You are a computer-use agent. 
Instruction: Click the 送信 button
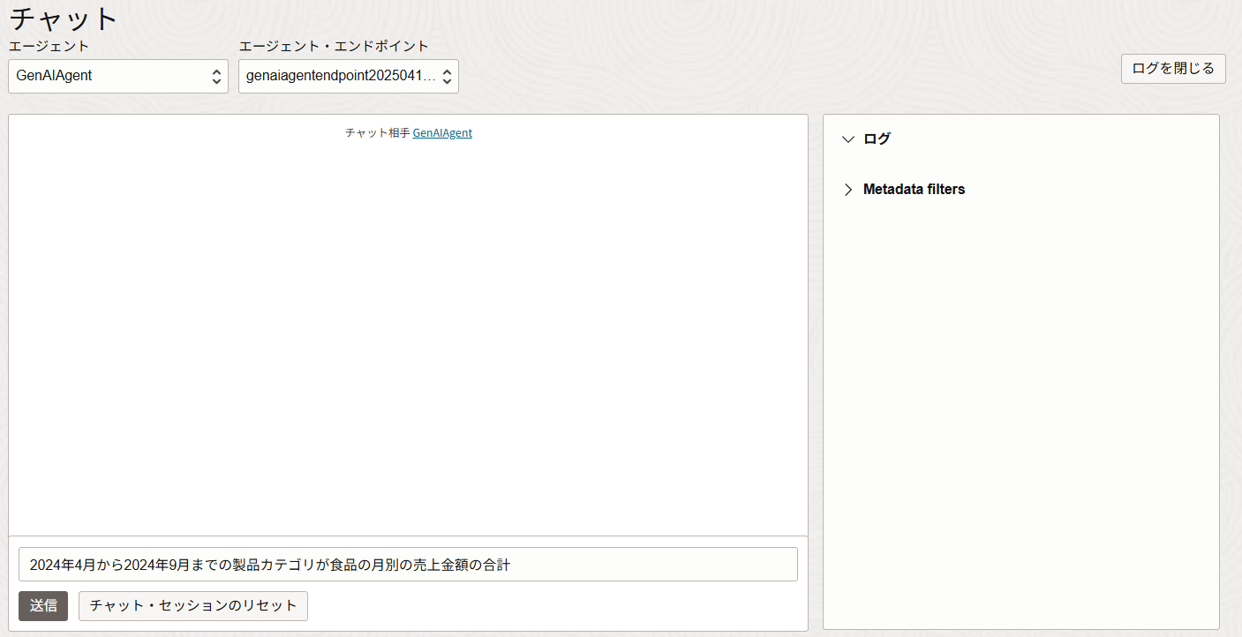[x=43, y=606]
